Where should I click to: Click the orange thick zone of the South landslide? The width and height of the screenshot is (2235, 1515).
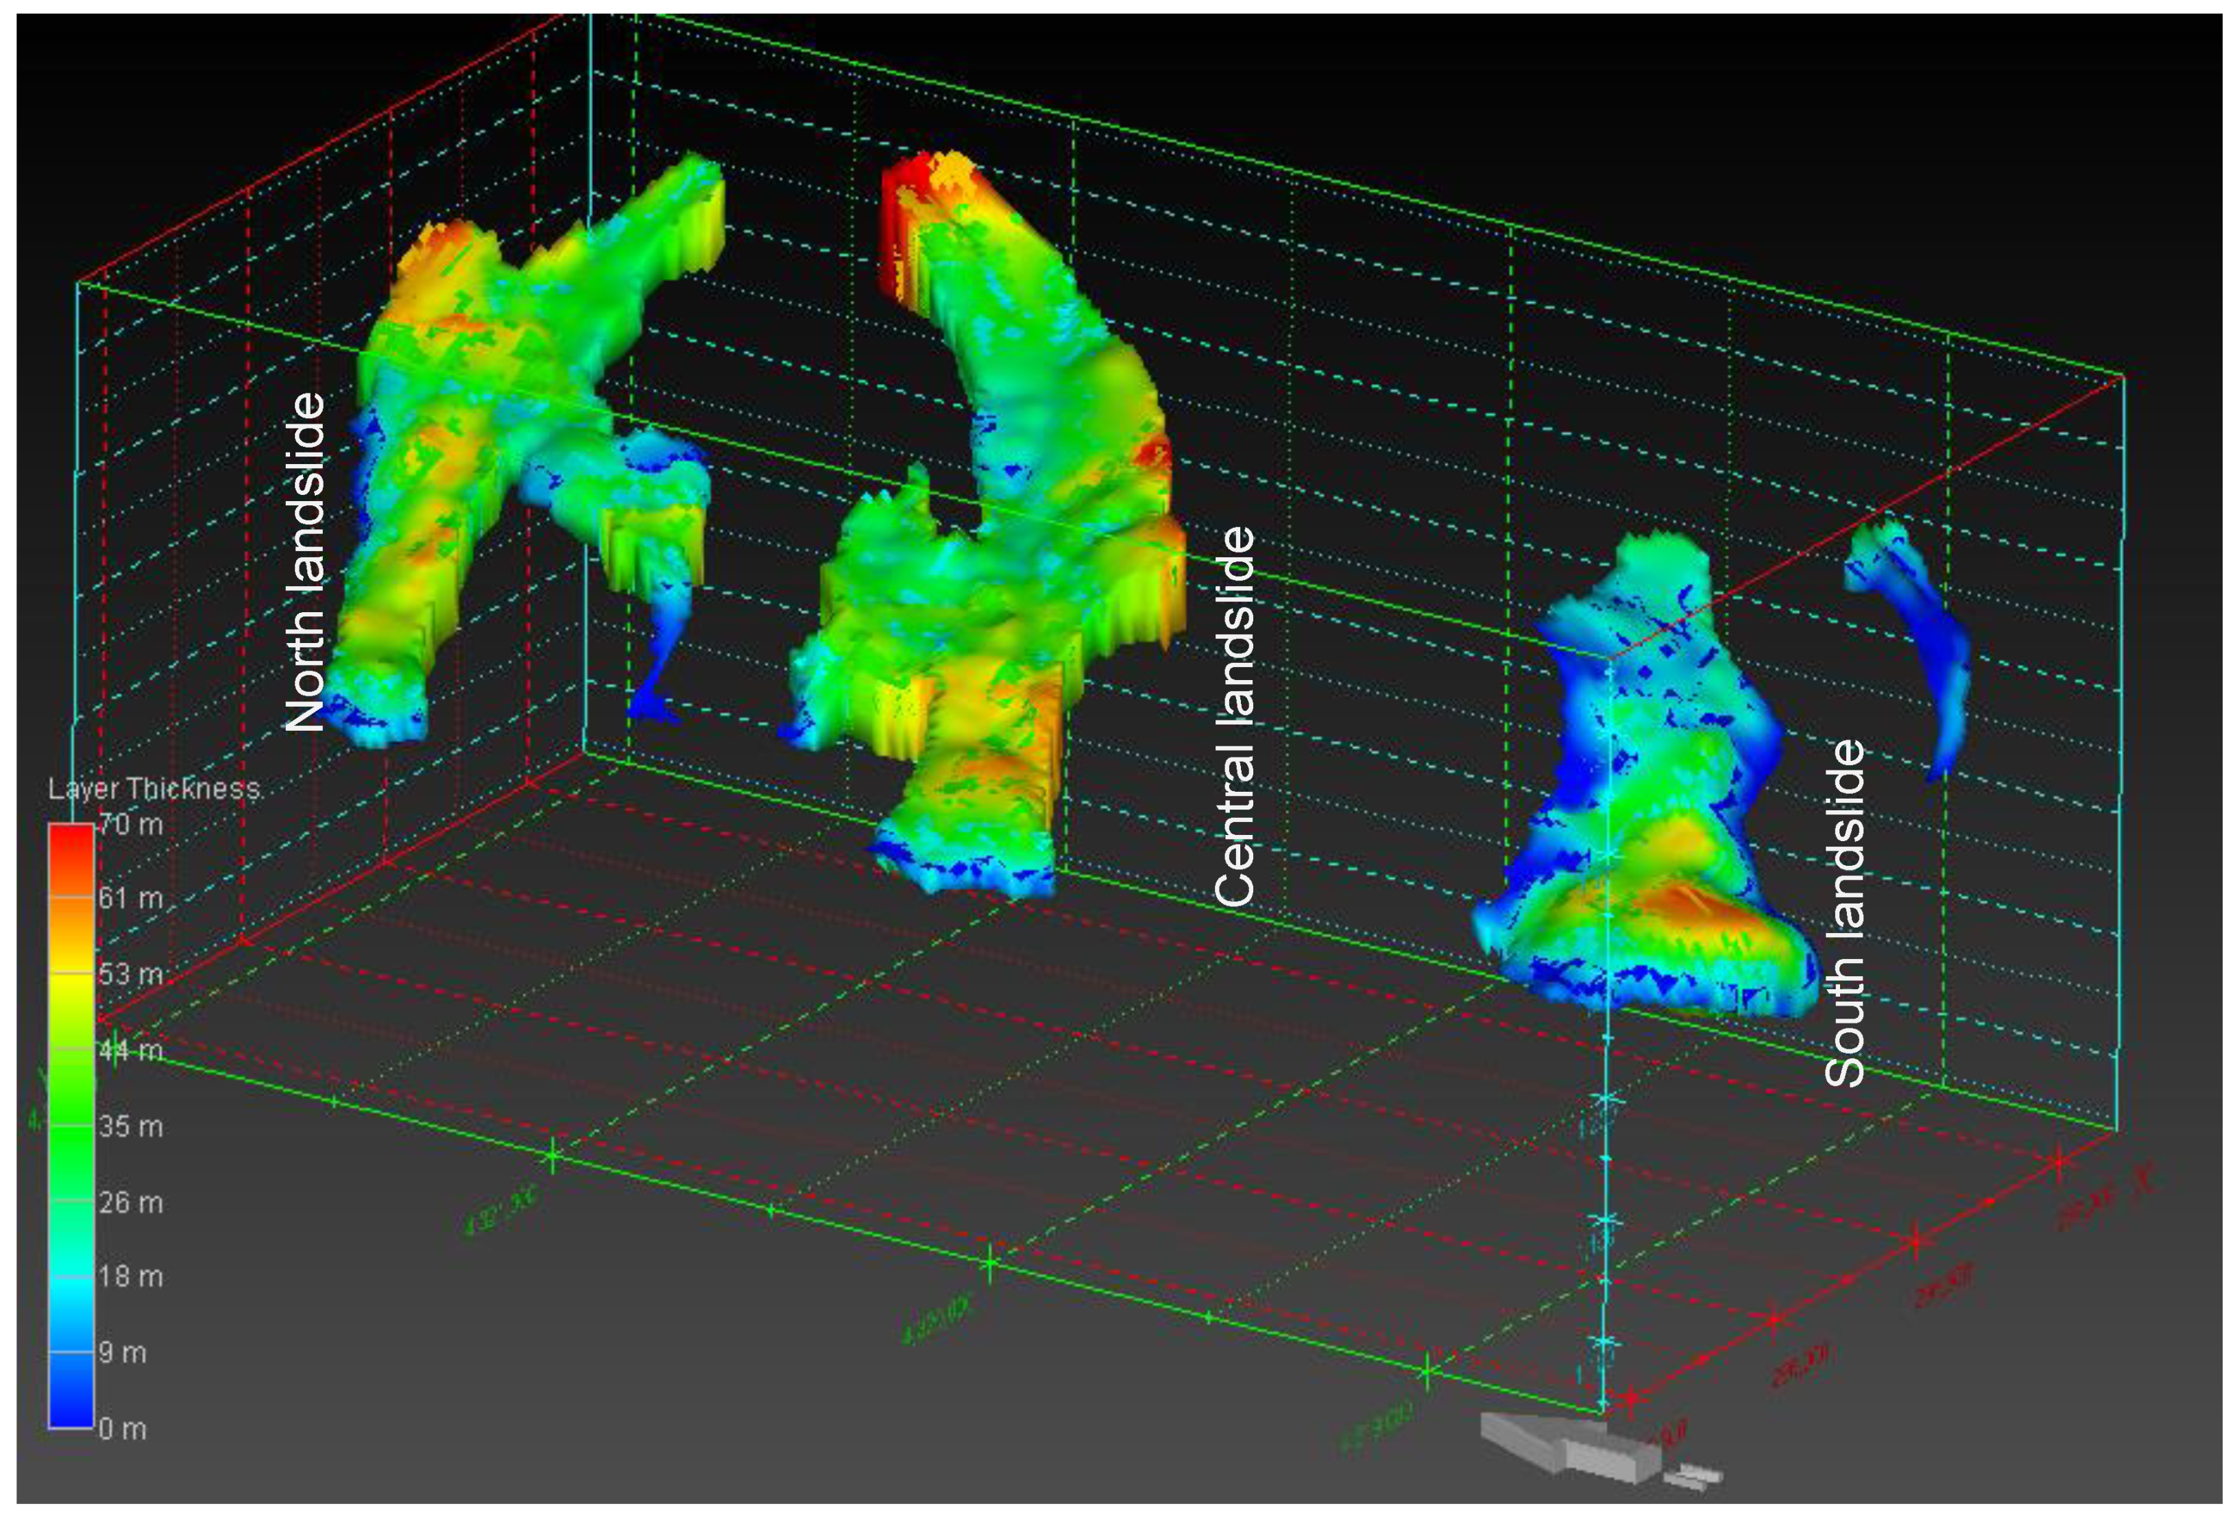(x=1693, y=904)
